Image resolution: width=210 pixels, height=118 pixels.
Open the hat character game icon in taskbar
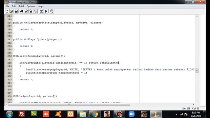pyautogui.click(x=107, y=114)
